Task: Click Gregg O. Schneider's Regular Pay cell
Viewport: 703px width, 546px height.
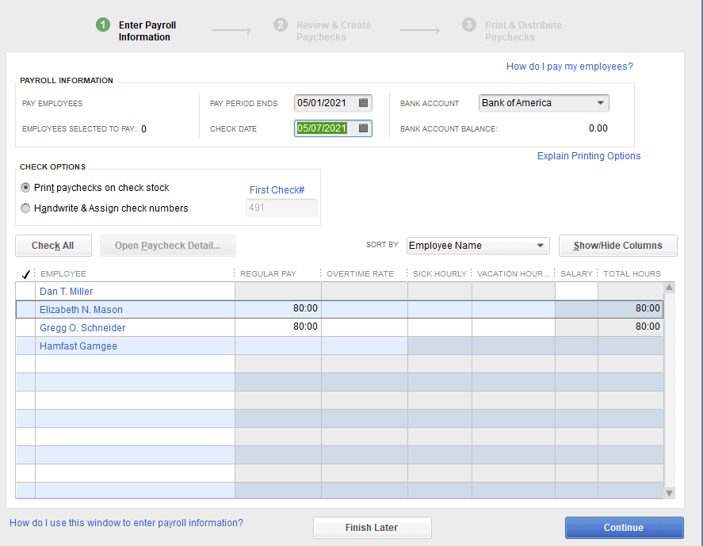Action: (x=278, y=328)
